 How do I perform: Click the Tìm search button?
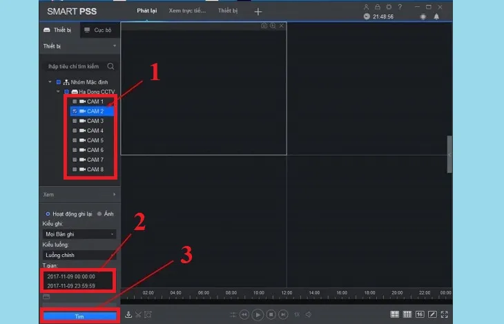79,315
